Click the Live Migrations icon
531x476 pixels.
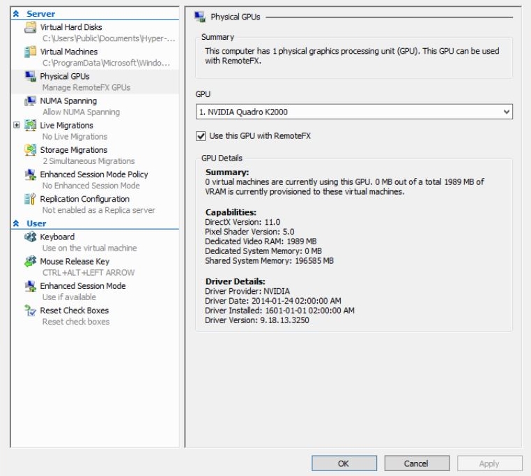[x=30, y=125]
